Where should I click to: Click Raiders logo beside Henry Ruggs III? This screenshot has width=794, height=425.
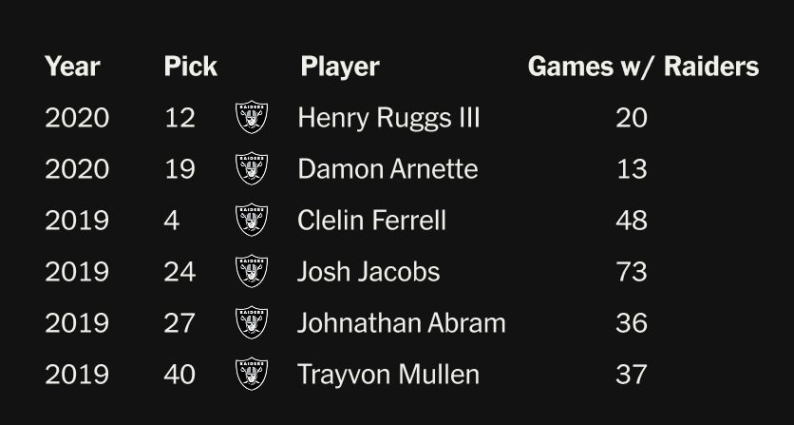coord(252,118)
